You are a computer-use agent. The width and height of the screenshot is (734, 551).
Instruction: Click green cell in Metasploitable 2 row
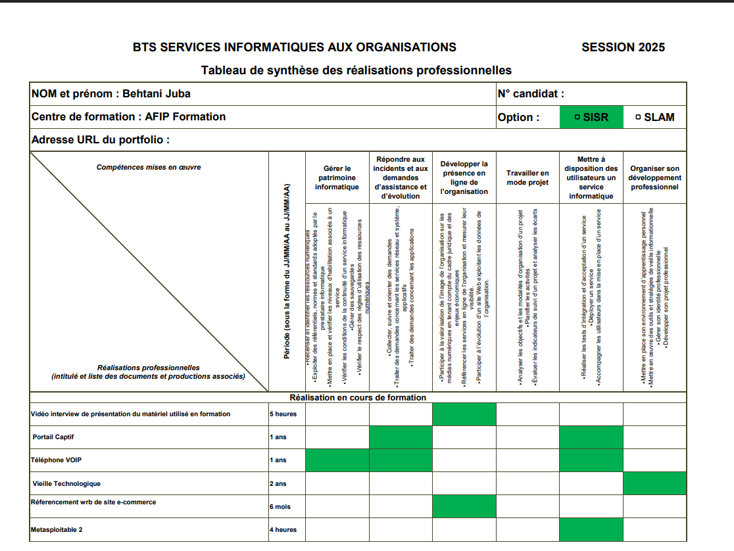click(591, 529)
